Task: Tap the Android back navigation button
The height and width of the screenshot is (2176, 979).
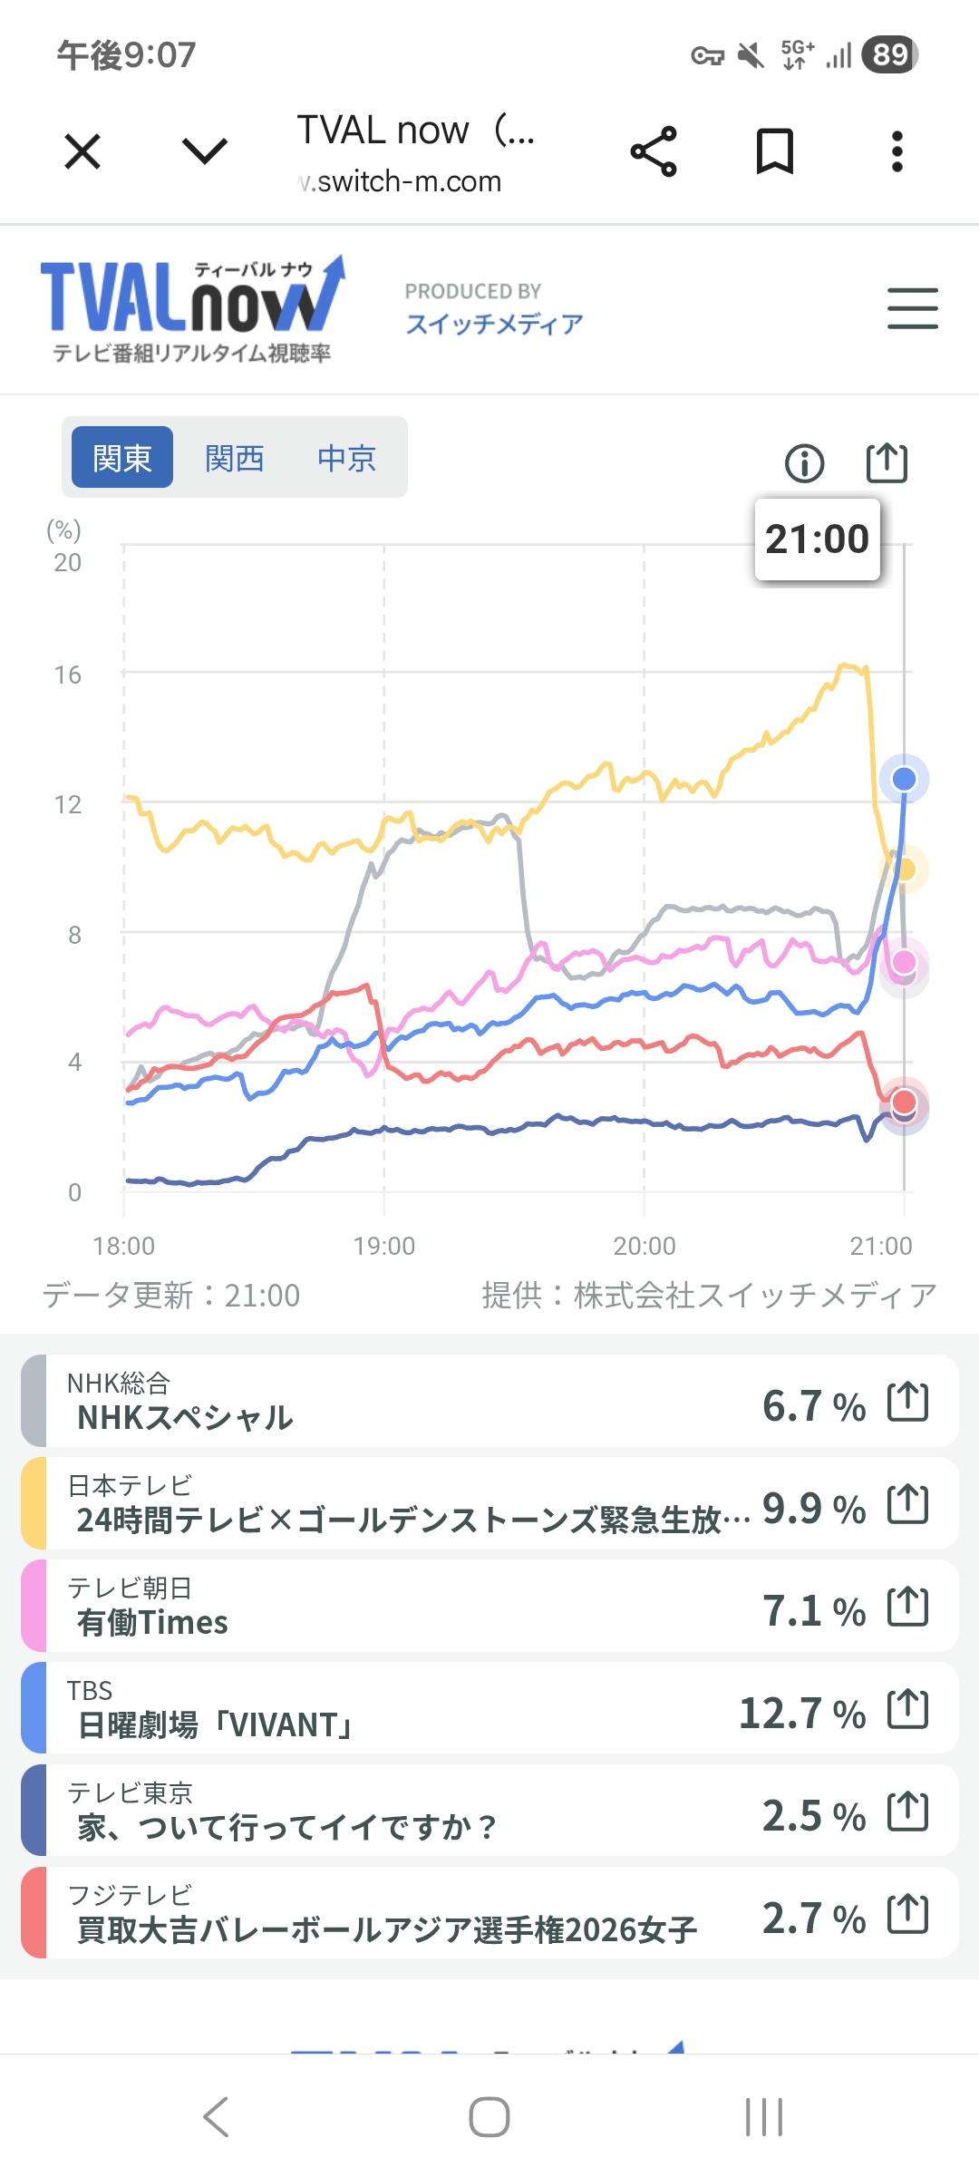Action: pos(216,2117)
